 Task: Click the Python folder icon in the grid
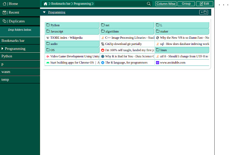(x=48, y=25)
